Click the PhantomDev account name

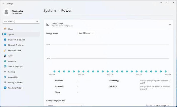coord(17,11)
